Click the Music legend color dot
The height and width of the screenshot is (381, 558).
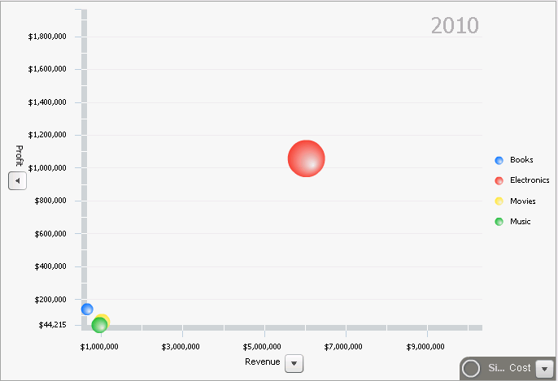499,222
